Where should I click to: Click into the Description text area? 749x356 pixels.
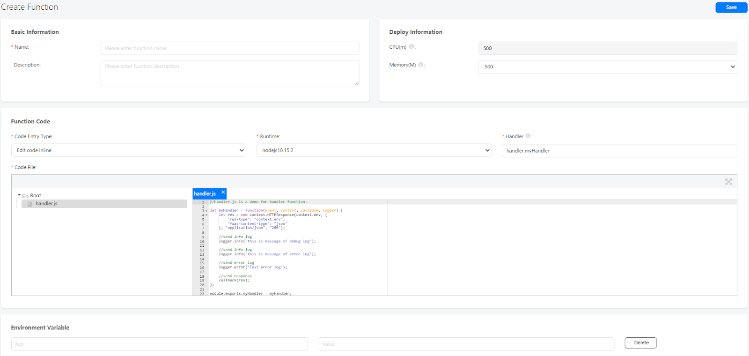(230, 73)
